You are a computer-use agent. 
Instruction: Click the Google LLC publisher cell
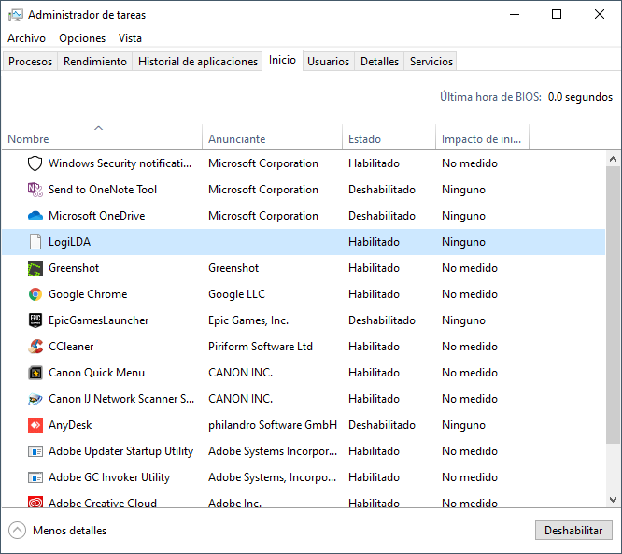pos(236,294)
